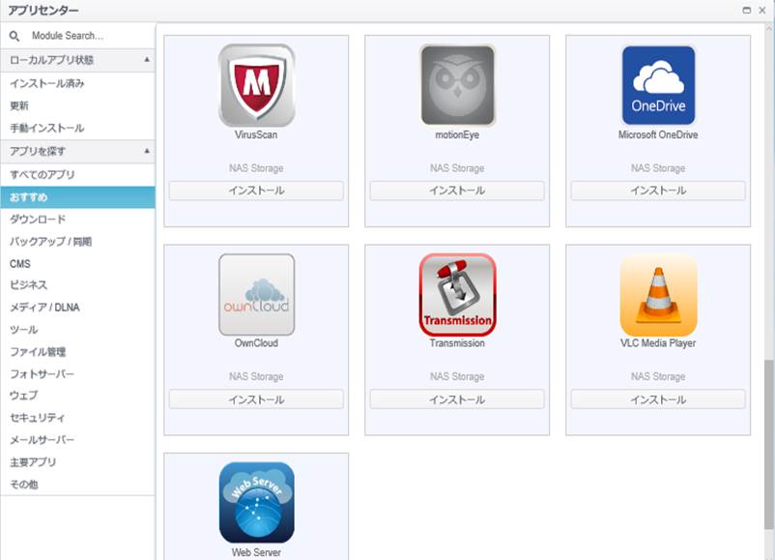The height and width of the screenshot is (560, 775).
Task: Open the その他 category
Action: [77, 485]
